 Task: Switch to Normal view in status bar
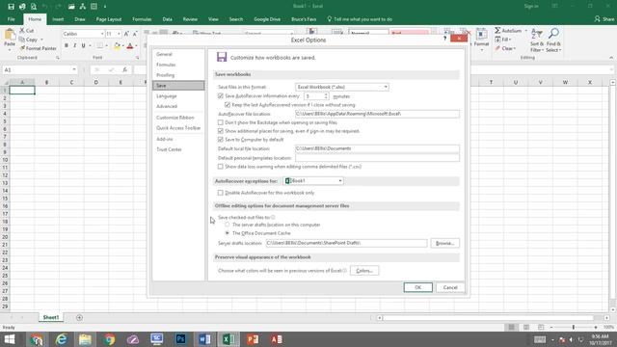[x=512, y=328]
